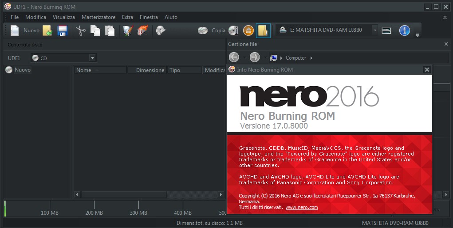Close the Info Nero Burning ROM dialog

427,70
